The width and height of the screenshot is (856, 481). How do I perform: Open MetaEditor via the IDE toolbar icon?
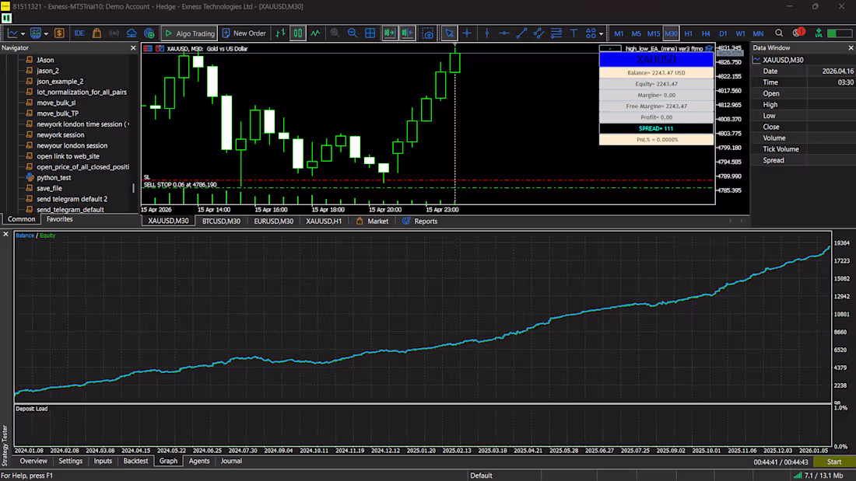(79, 33)
